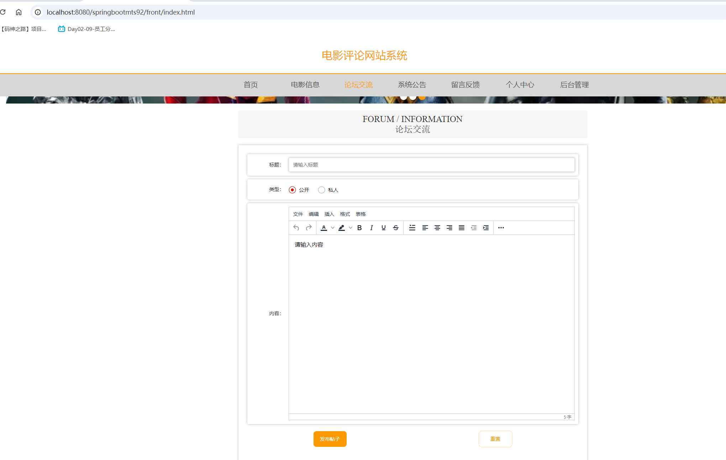Click the 发布帖子 button
This screenshot has height=460, width=726.
point(330,439)
